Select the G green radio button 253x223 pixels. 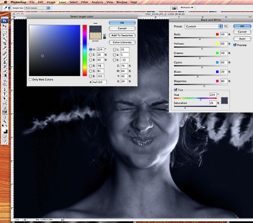91,71
